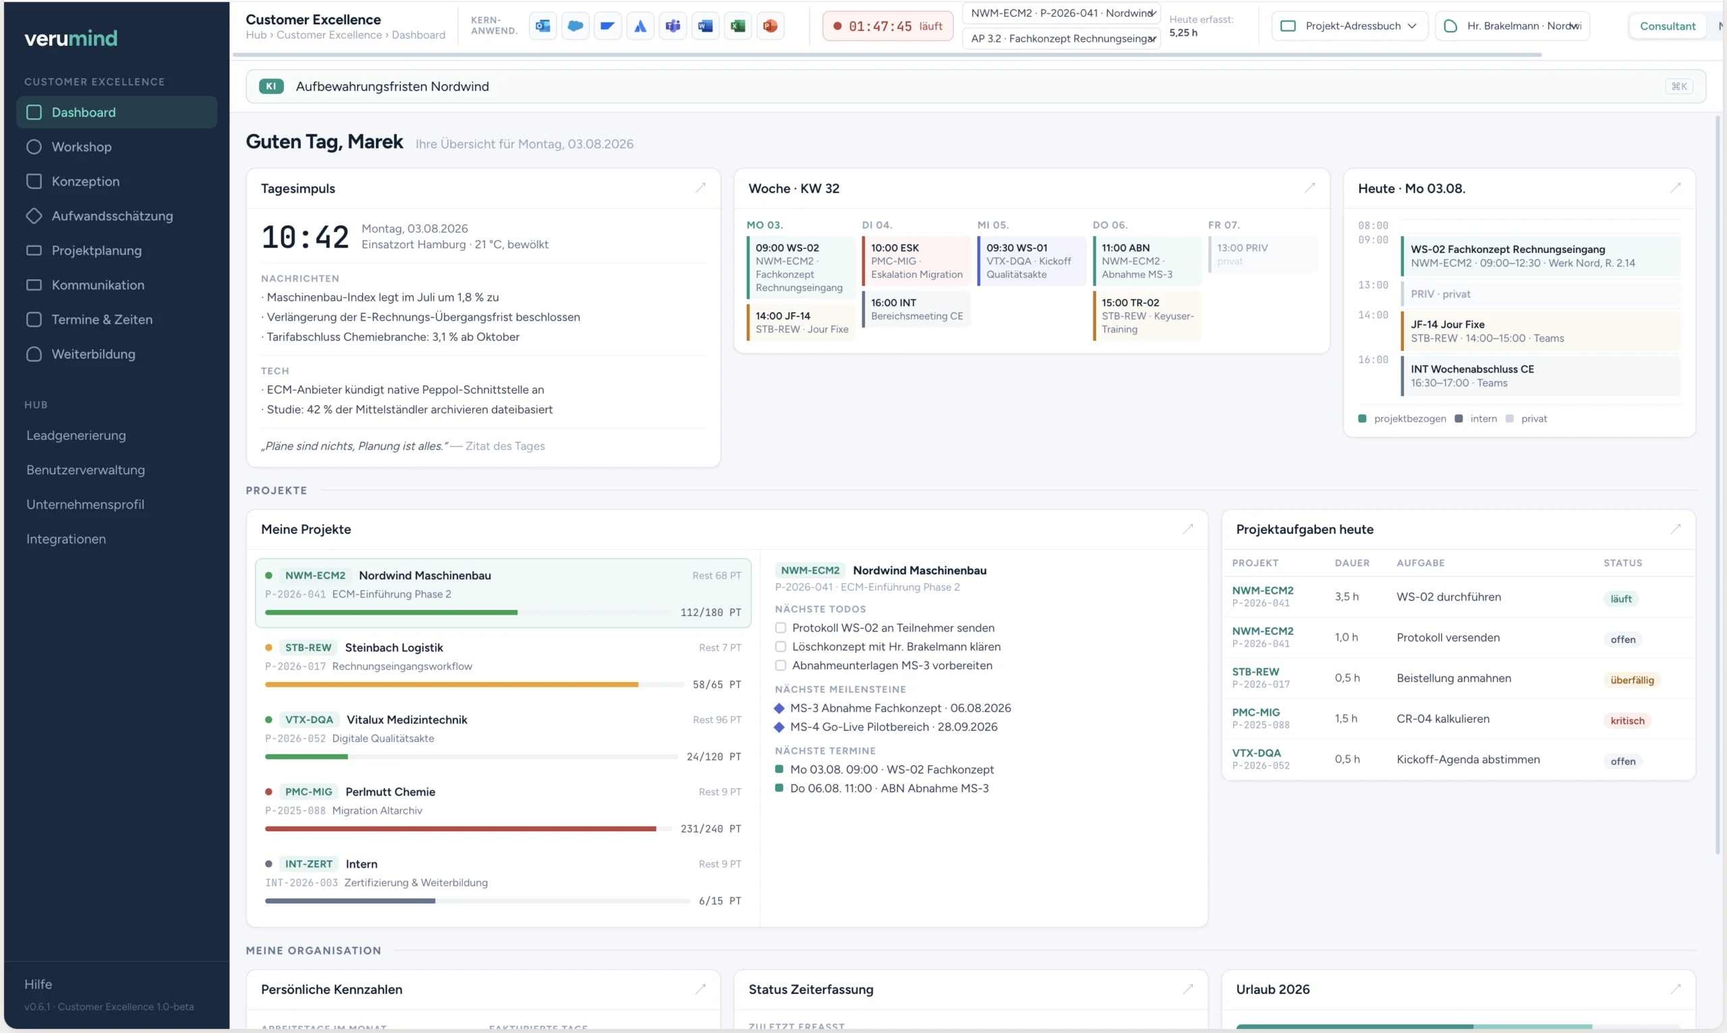1727x1033 pixels.
Task: Open Integrationen in the Hub menu
Action: (x=66, y=539)
